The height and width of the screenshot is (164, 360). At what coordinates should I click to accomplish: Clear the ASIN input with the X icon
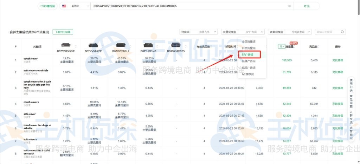[289, 6]
